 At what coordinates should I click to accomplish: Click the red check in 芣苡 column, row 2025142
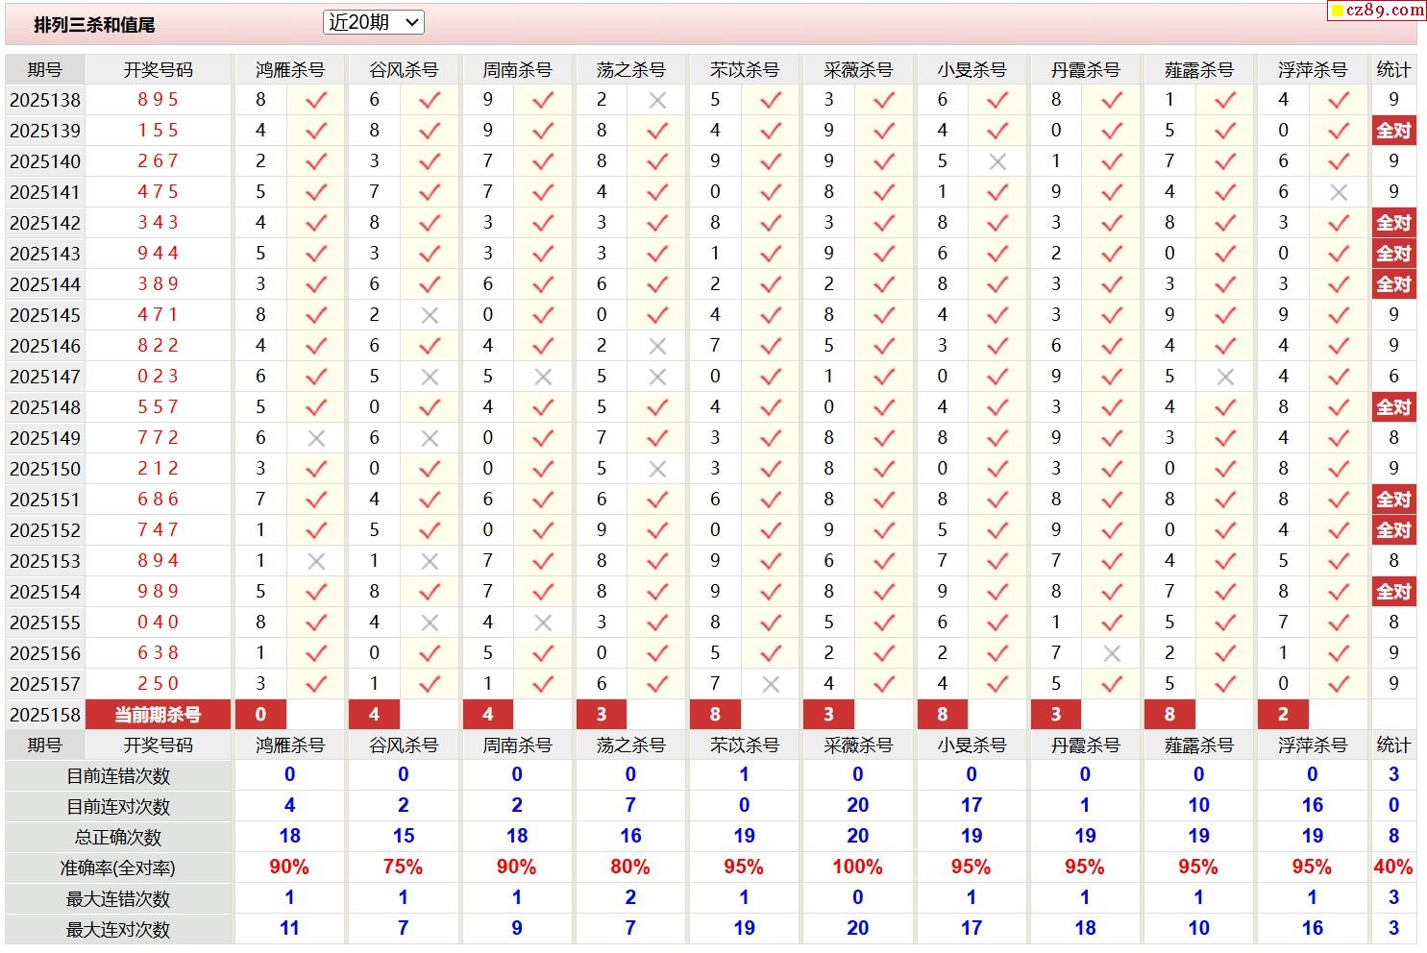[771, 222]
